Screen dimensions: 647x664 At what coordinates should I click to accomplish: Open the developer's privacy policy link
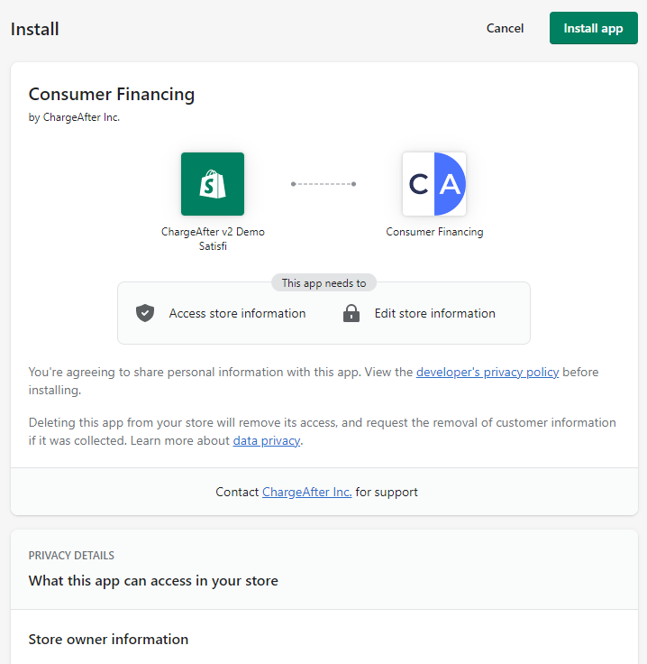pos(488,372)
